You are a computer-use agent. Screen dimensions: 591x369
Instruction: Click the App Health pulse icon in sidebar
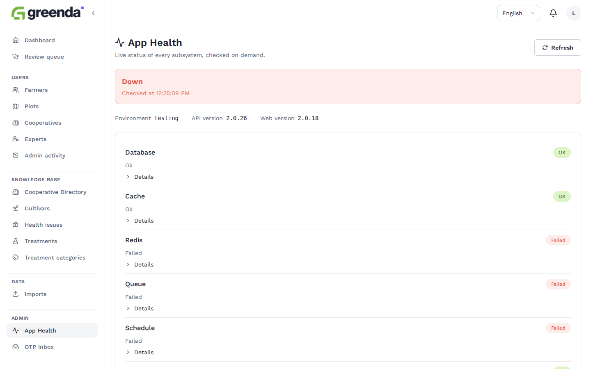click(x=16, y=330)
